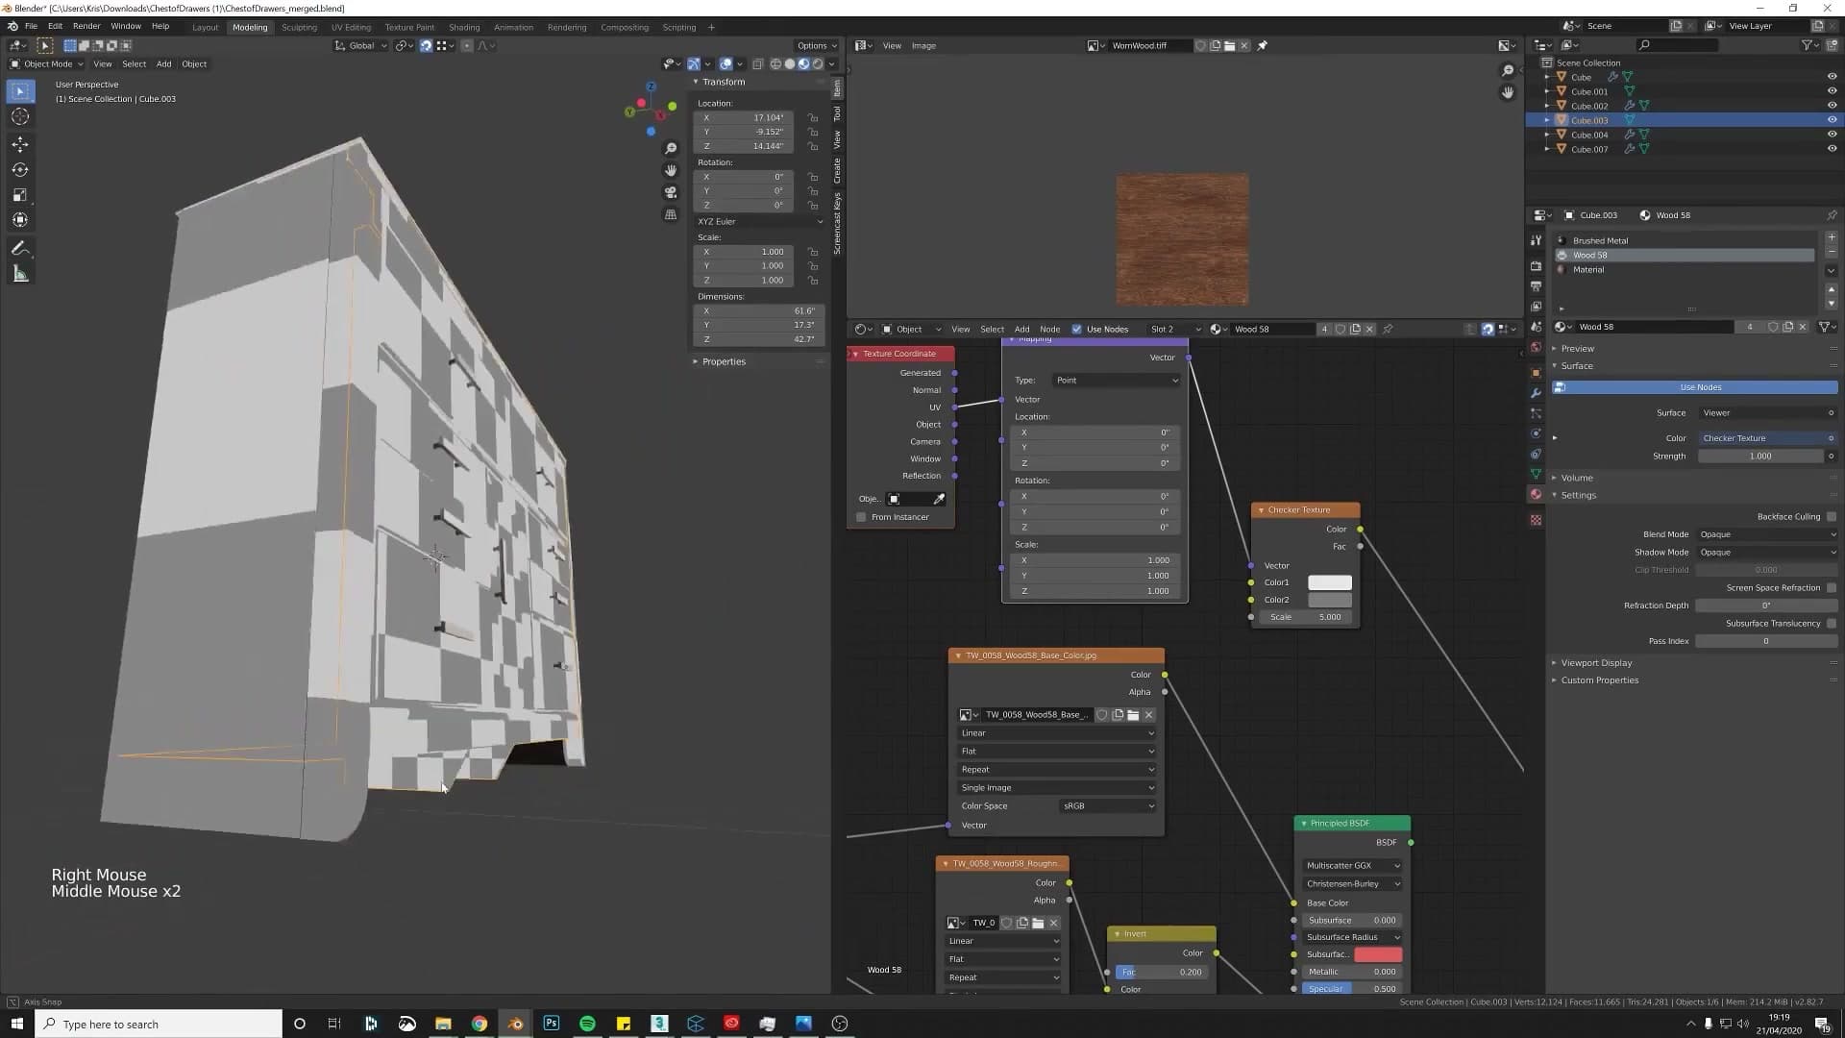
Task: Open image file for WornWood.tiff datablock
Action: click(1230, 45)
